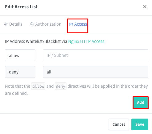Click the Edit Access List title
152x134 pixels.
[21, 7]
